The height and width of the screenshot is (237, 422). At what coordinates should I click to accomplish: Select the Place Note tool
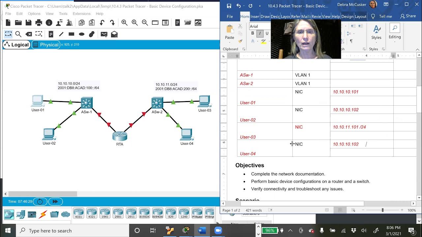tap(51, 34)
